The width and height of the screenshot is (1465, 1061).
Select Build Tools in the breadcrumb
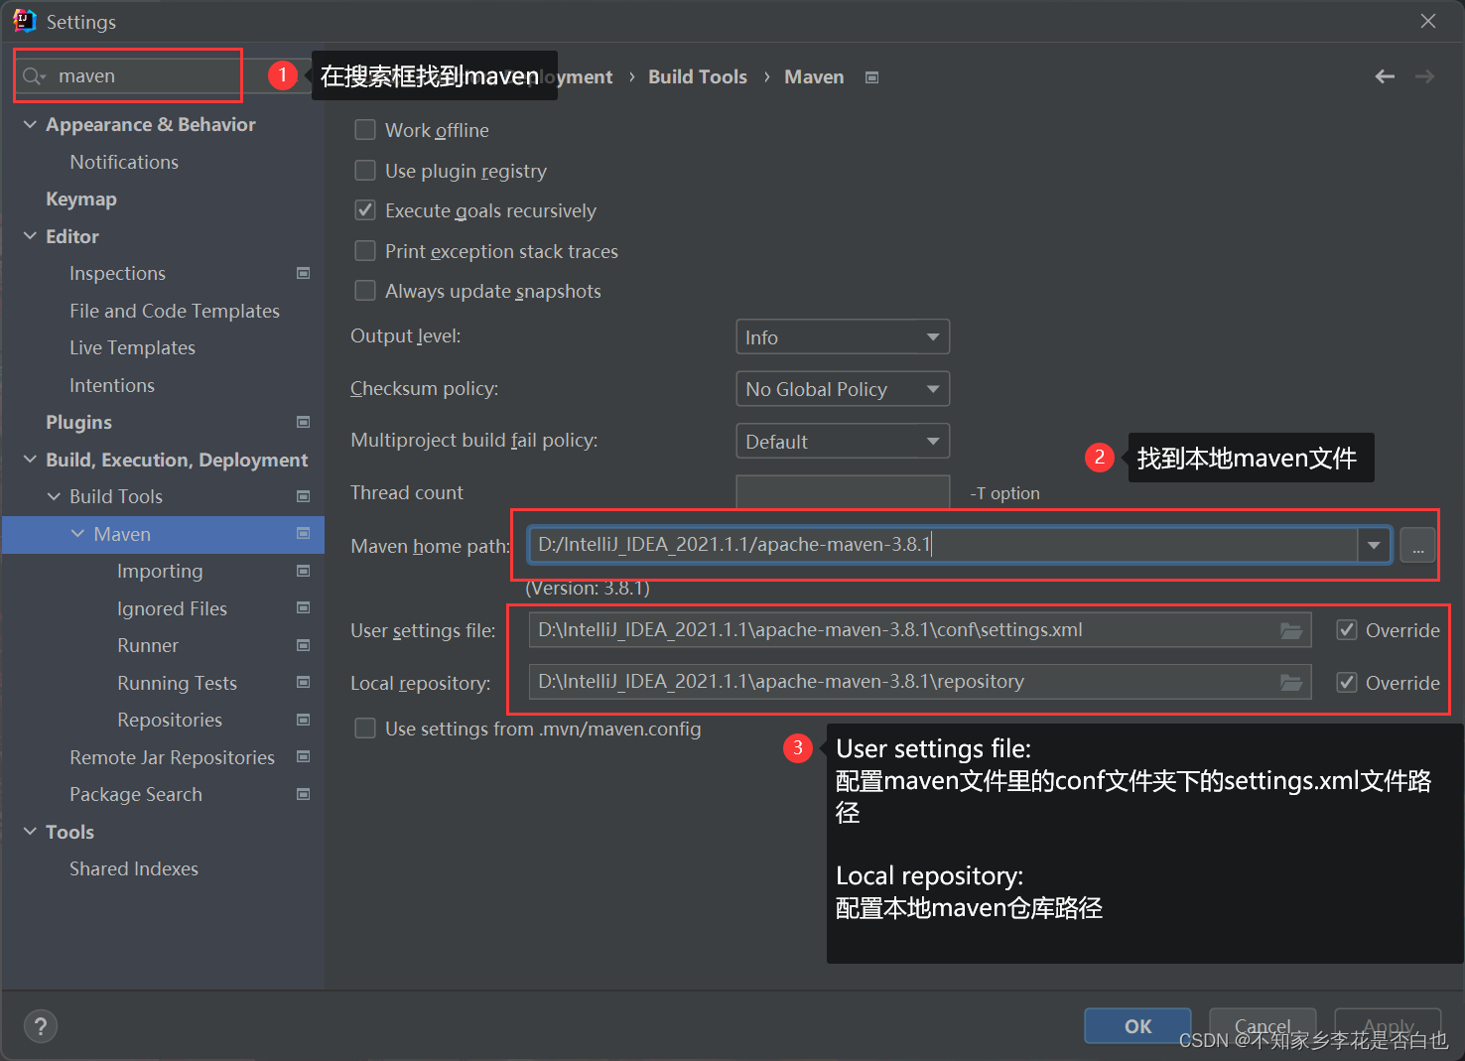click(697, 76)
